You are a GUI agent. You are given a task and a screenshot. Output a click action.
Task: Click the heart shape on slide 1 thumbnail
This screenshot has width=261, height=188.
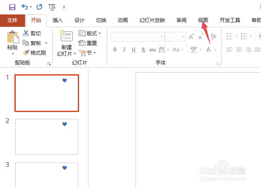tap(65, 81)
